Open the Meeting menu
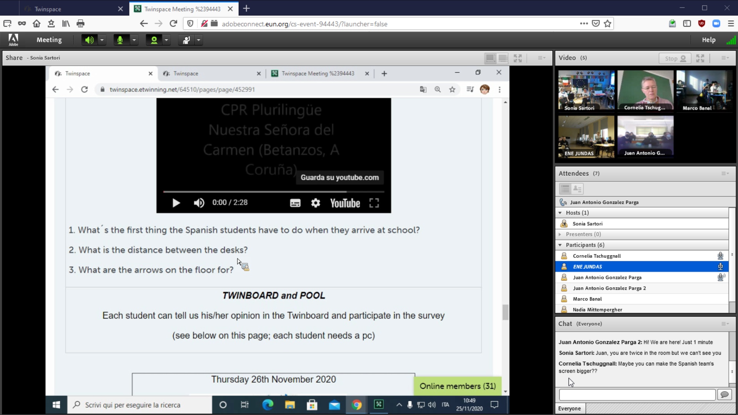738x415 pixels. click(49, 40)
